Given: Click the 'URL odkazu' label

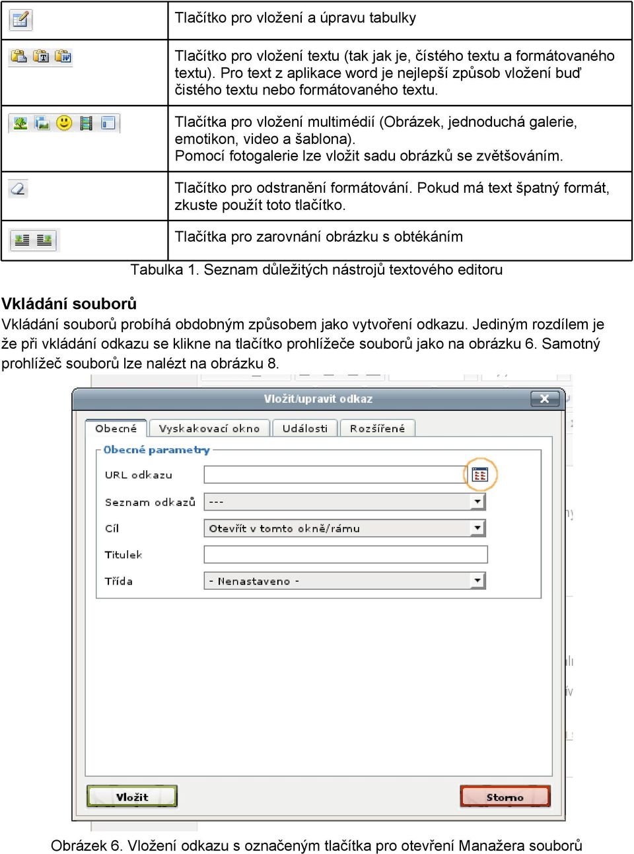Looking at the screenshot, I should (x=138, y=475).
